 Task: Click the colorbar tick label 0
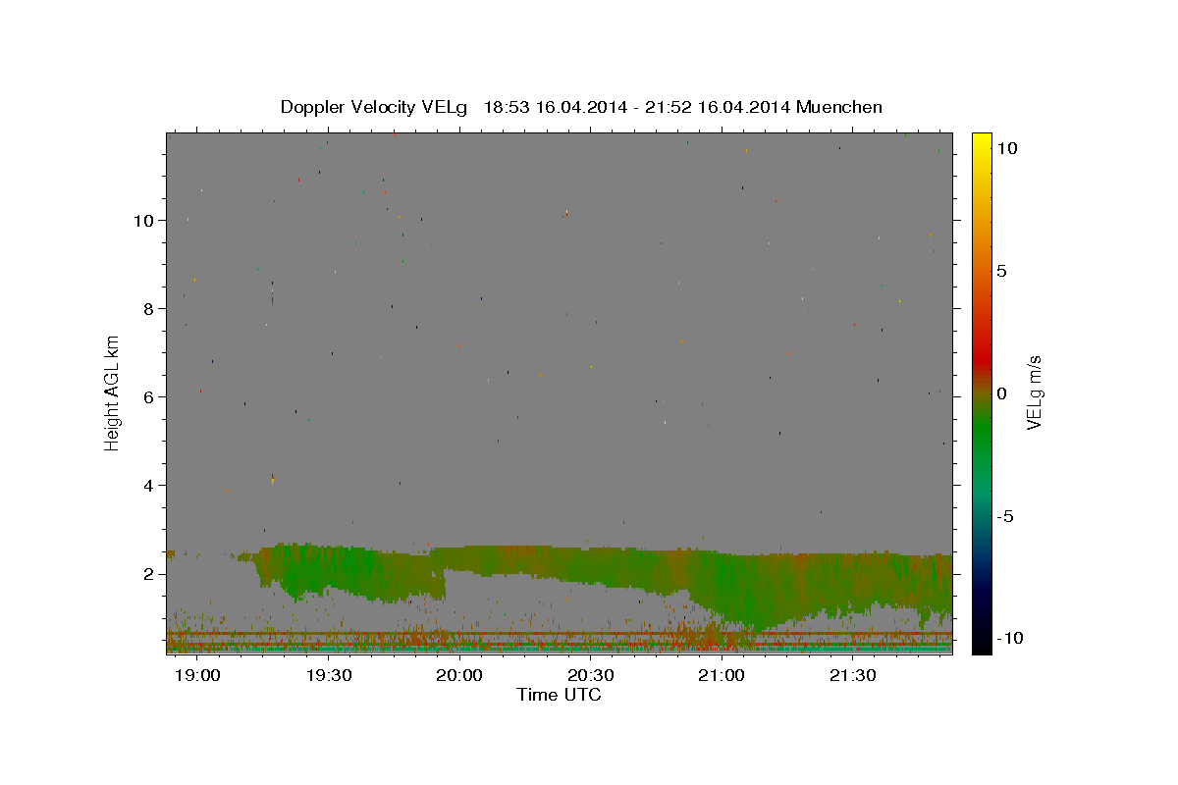pos(1001,393)
